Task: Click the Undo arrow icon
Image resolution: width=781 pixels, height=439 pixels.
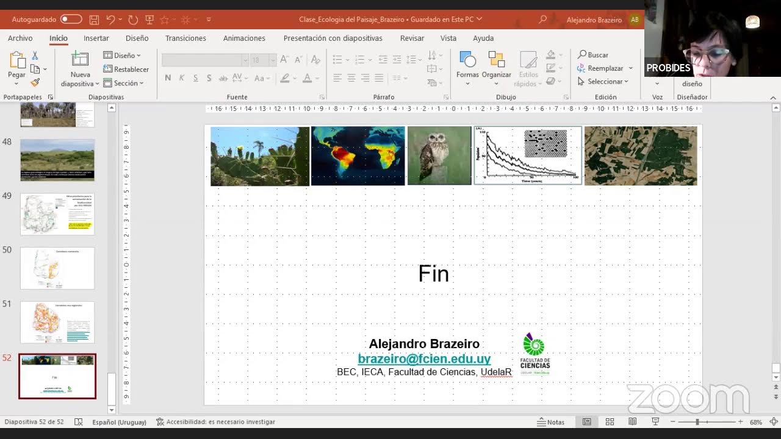Action: click(110, 20)
